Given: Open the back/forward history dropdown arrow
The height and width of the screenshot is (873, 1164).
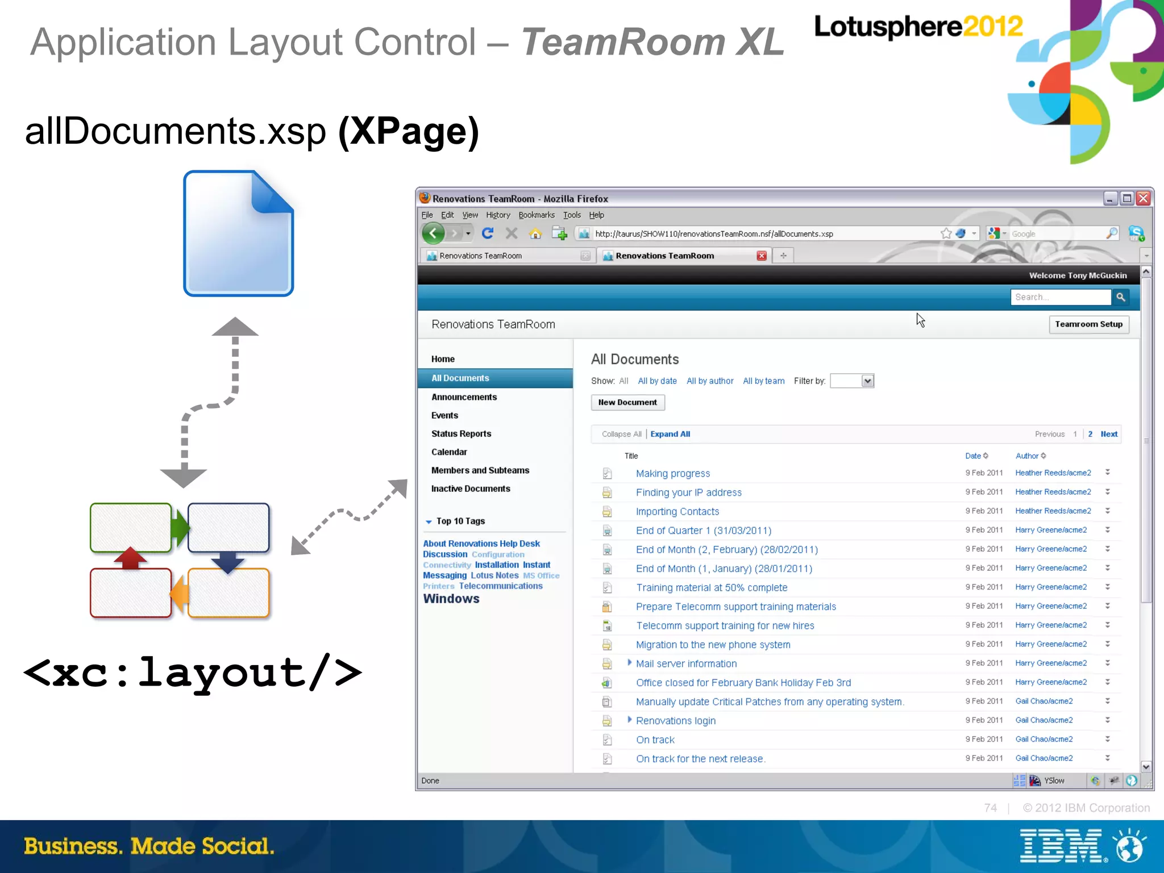Looking at the screenshot, I should tap(468, 233).
